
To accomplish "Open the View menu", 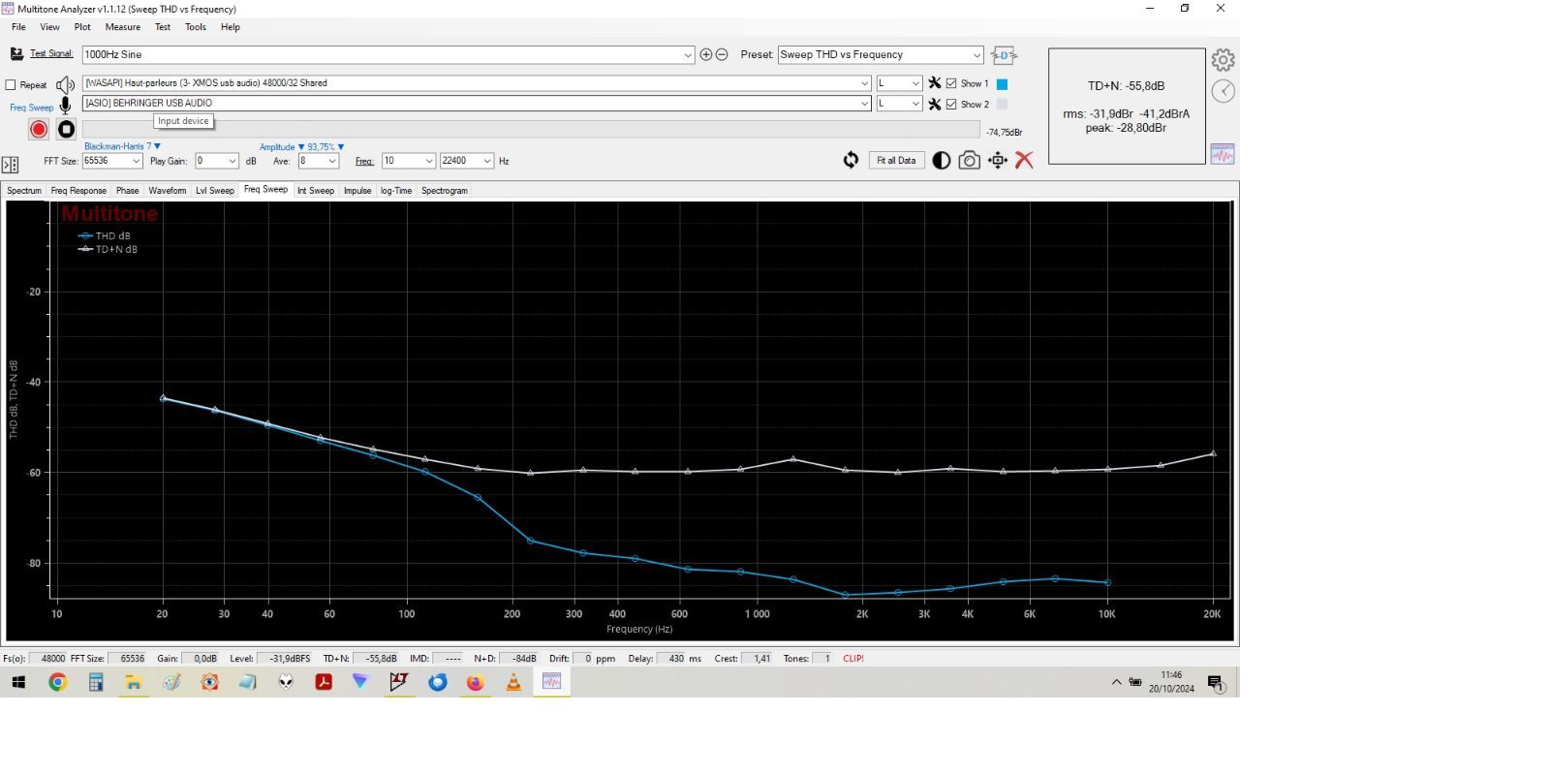I will pyautogui.click(x=49, y=27).
